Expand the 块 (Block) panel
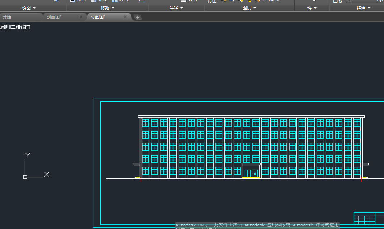The width and height of the screenshot is (384, 229). point(312,8)
